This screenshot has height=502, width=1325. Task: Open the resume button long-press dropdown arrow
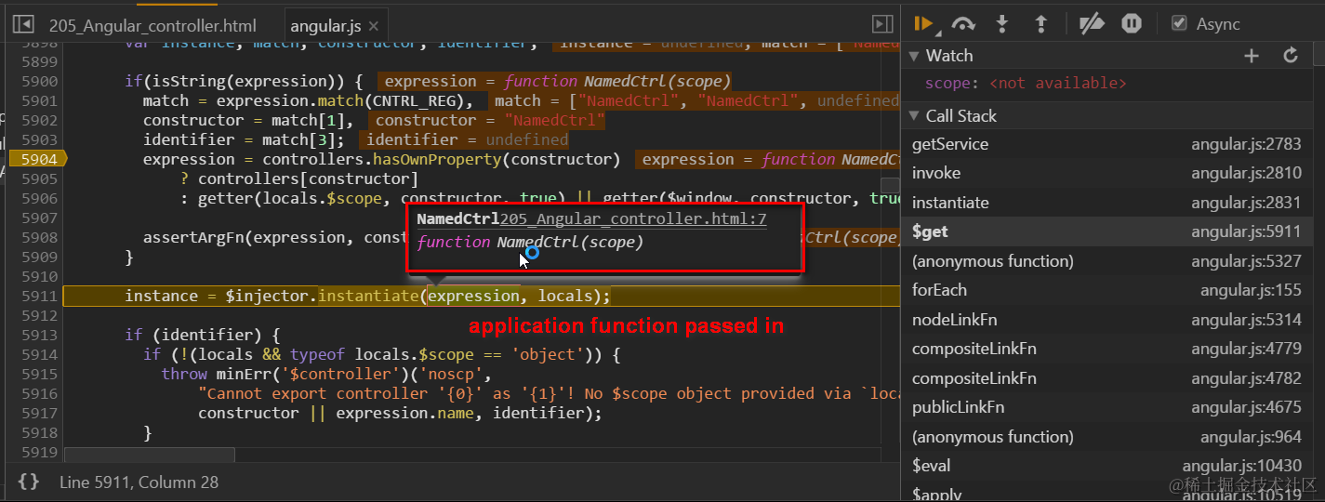936,32
